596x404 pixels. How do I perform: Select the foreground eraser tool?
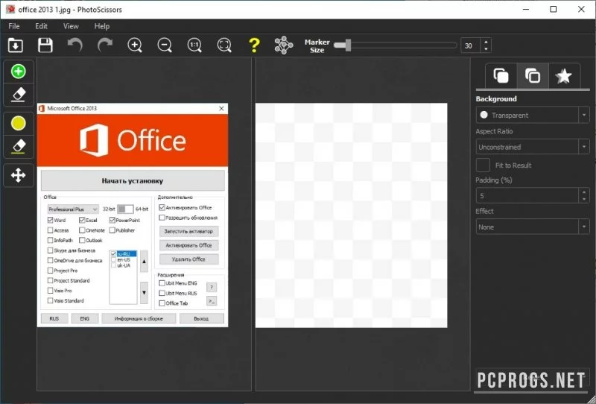click(18, 95)
